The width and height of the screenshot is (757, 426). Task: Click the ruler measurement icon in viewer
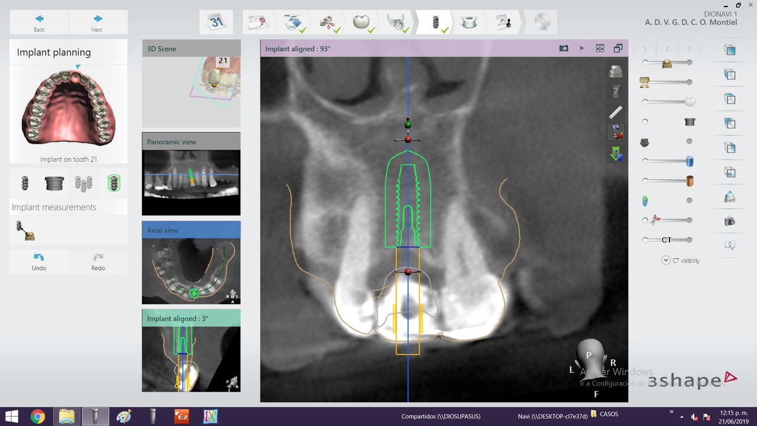[x=616, y=112]
